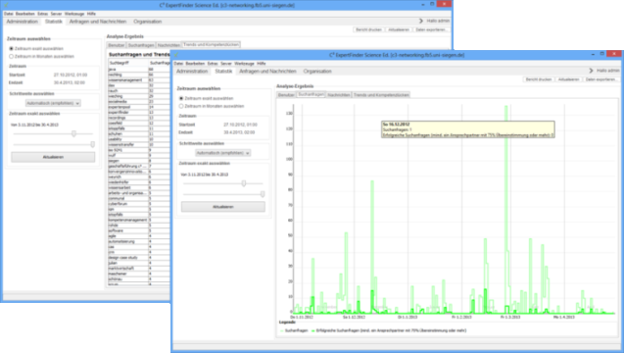Click the green checkmark app icon in back window title bar

tap(6, 5)
